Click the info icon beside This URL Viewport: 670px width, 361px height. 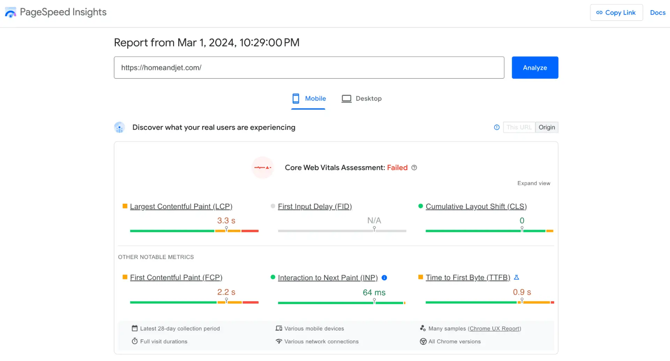point(497,127)
